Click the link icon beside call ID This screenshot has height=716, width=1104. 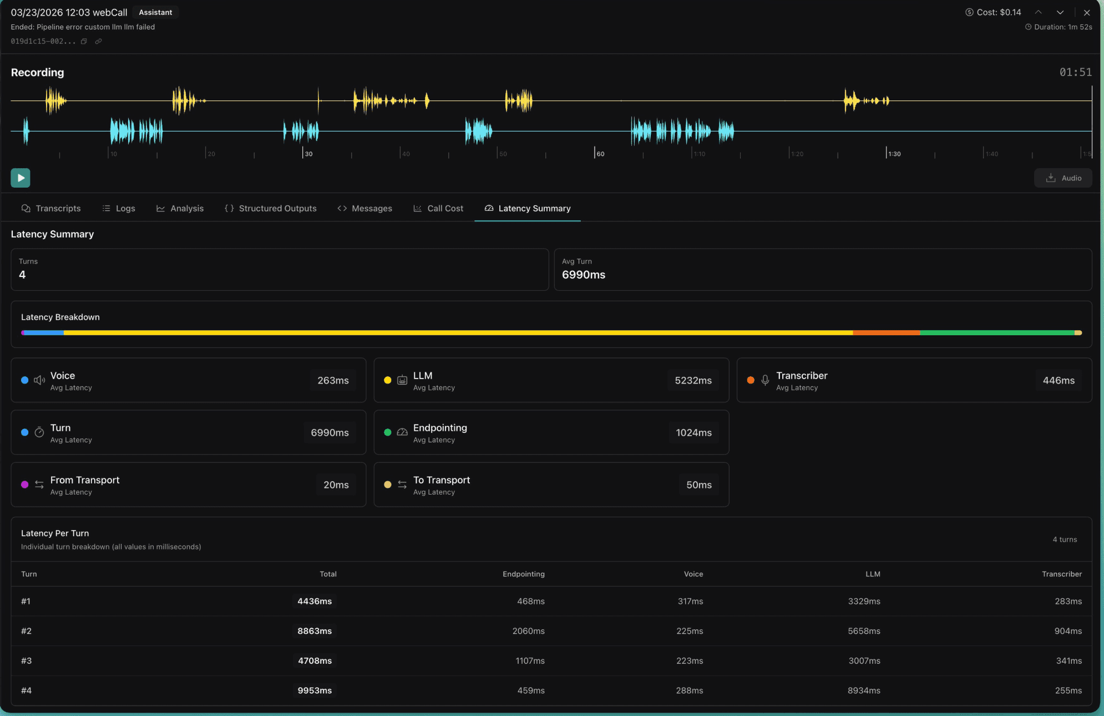point(98,42)
